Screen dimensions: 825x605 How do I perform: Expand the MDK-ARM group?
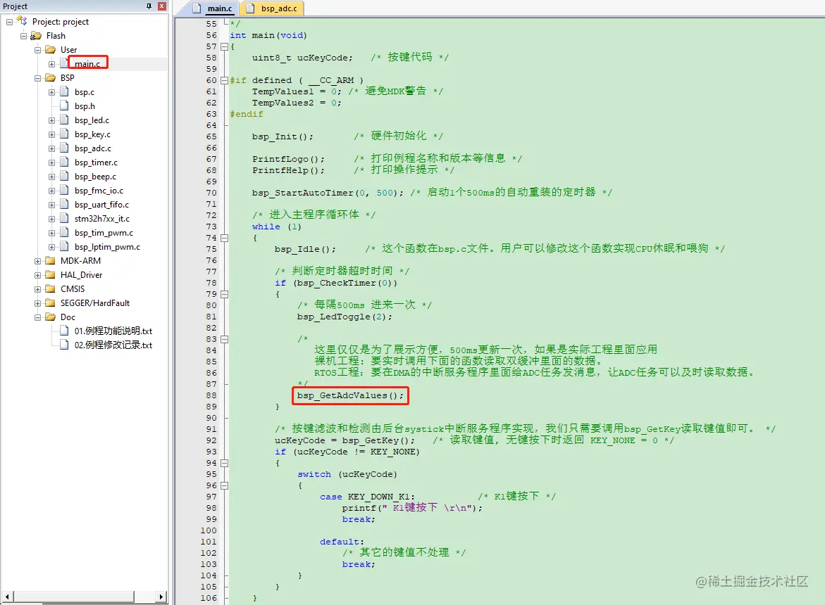[x=38, y=261]
